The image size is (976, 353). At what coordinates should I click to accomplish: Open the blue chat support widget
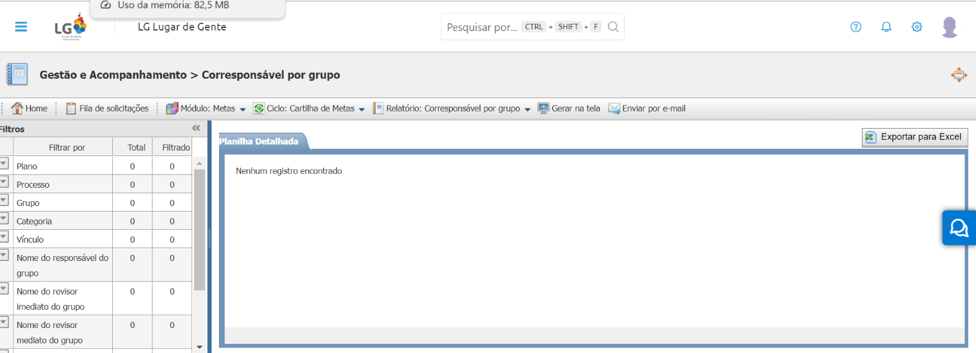coord(959,228)
